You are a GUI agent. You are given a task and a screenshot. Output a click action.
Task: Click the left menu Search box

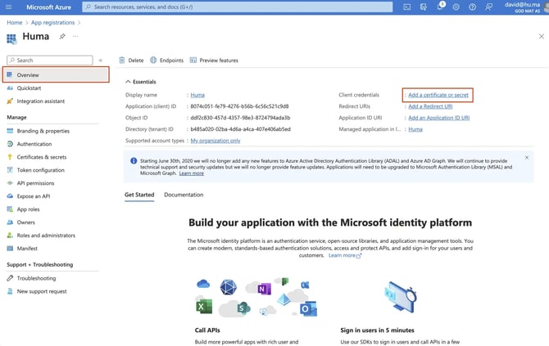(x=50, y=60)
